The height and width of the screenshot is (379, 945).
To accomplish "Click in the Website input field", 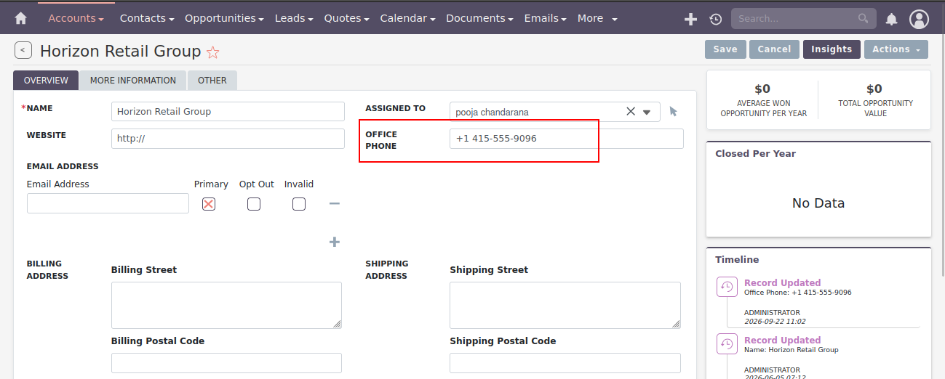I will (x=228, y=139).
